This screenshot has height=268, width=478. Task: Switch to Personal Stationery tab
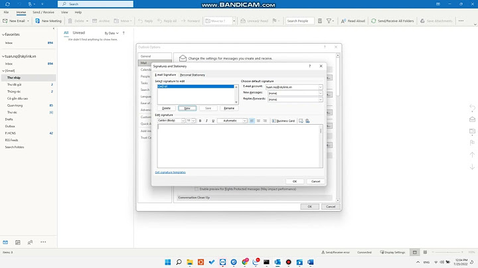(193, 75)
